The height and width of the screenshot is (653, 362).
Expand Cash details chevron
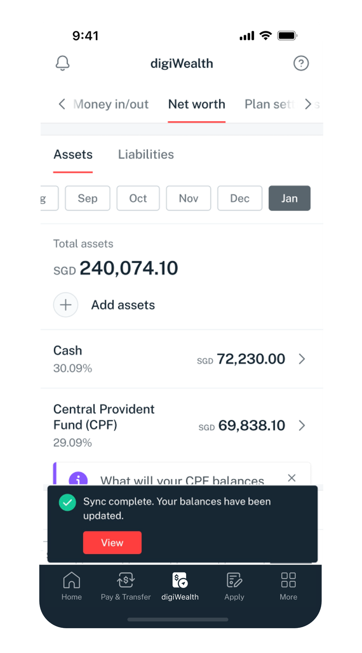click(x=302, y=359)
